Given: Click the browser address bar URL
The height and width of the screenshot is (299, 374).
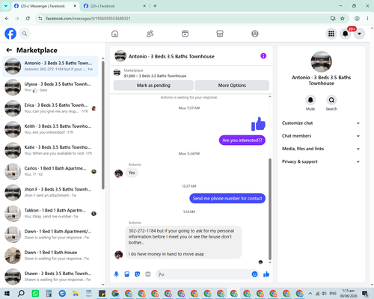Looking at the screenshot, I should (x=88, y=19).
